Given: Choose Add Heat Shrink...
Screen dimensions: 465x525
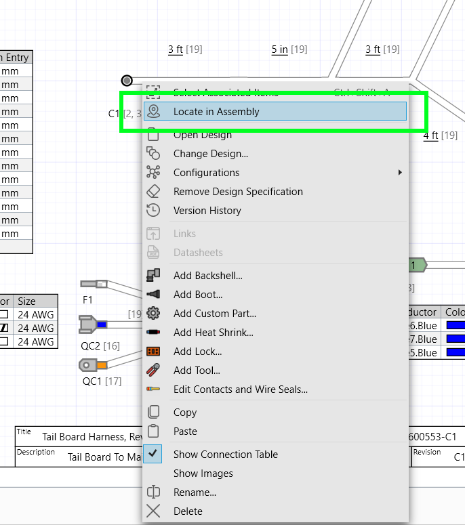Looking at the screenshot, I should [275, 332].
